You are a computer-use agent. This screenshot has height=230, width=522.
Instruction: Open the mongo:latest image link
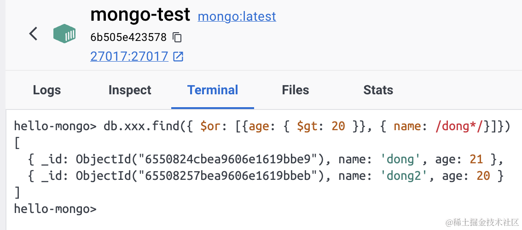click(x=237, y=17)
